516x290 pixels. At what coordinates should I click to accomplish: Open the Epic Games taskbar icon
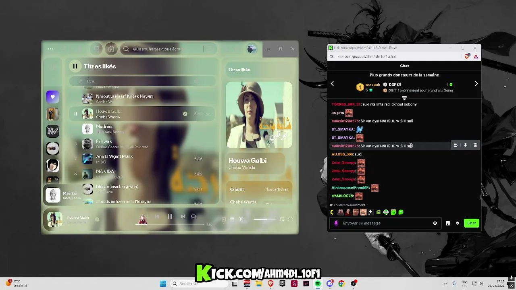click(283, 284)
